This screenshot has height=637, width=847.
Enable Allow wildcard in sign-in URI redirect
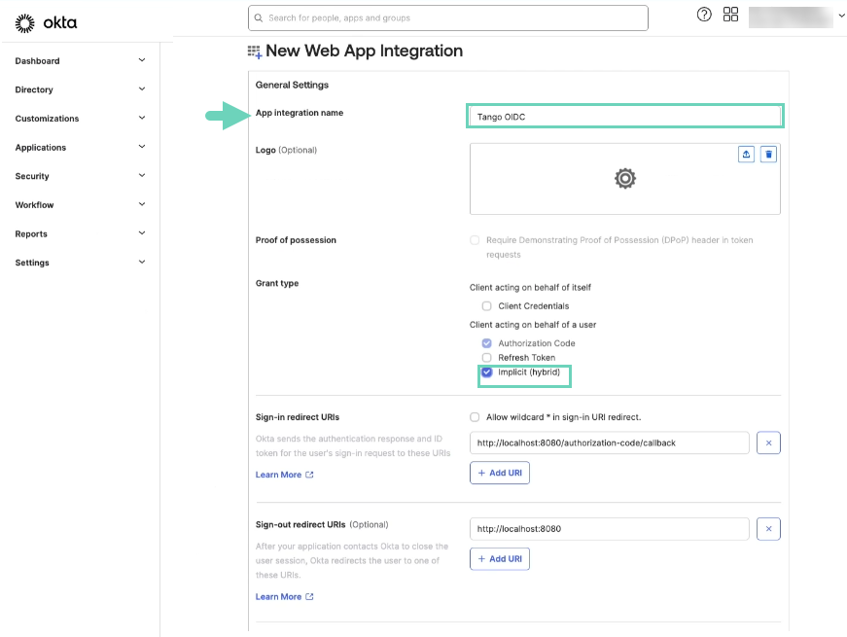tap(475, 417)
